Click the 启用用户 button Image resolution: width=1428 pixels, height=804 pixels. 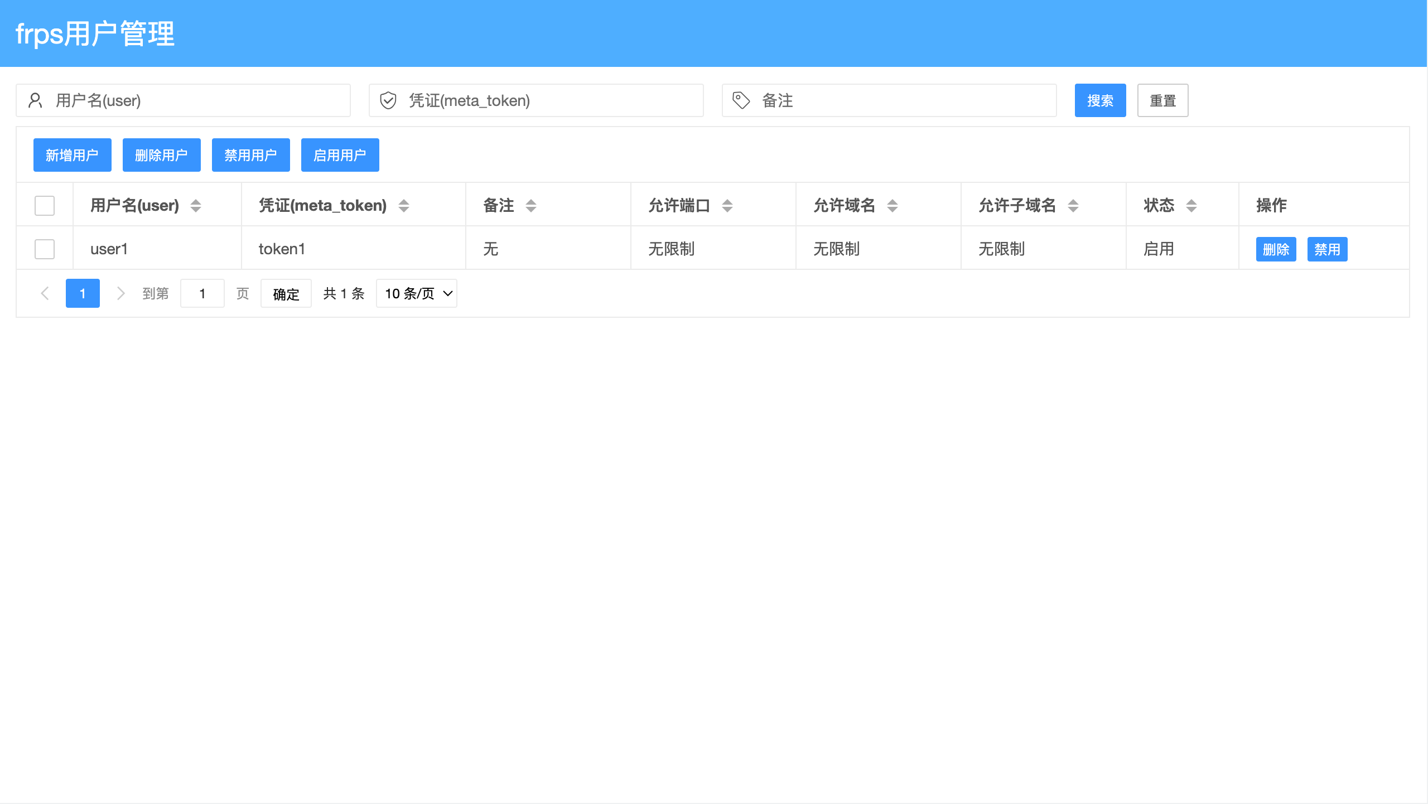(340, 155)
